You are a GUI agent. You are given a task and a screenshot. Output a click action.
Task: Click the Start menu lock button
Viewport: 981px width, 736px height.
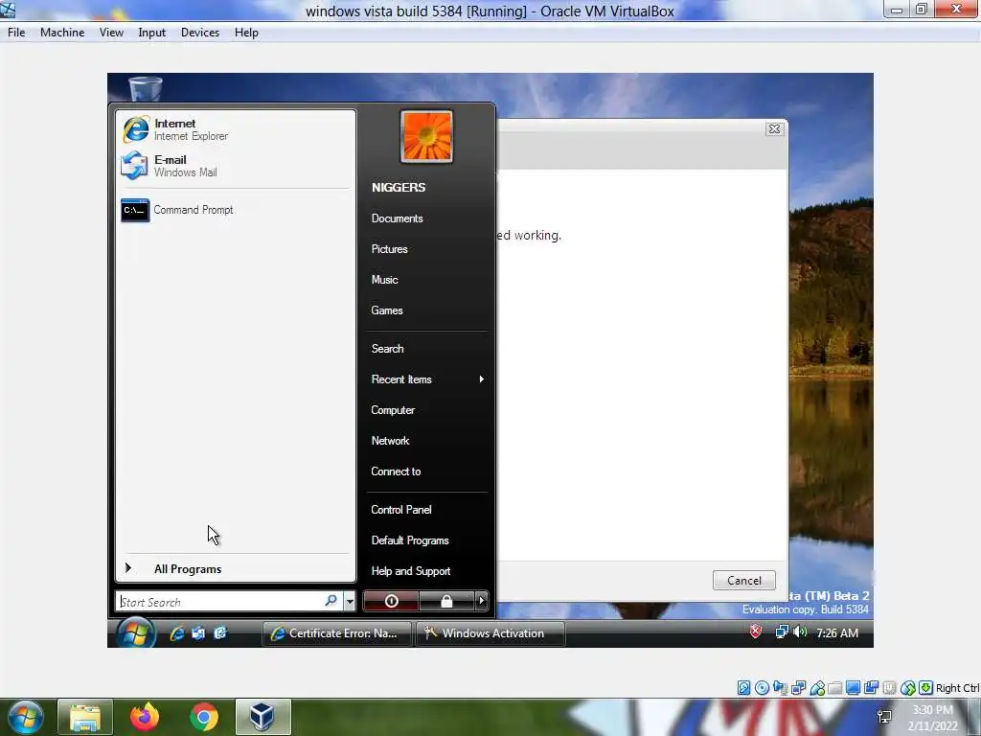coord(446,601)
